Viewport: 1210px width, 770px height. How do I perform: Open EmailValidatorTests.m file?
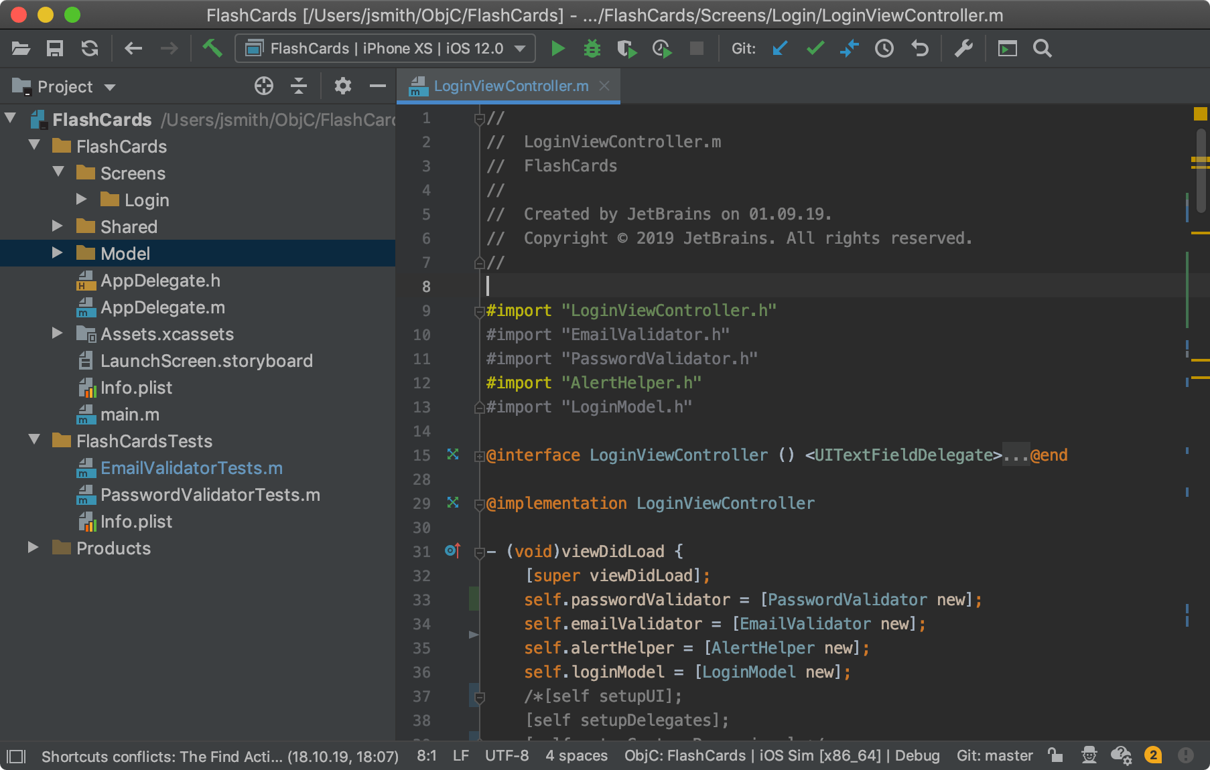click(192, 468)
